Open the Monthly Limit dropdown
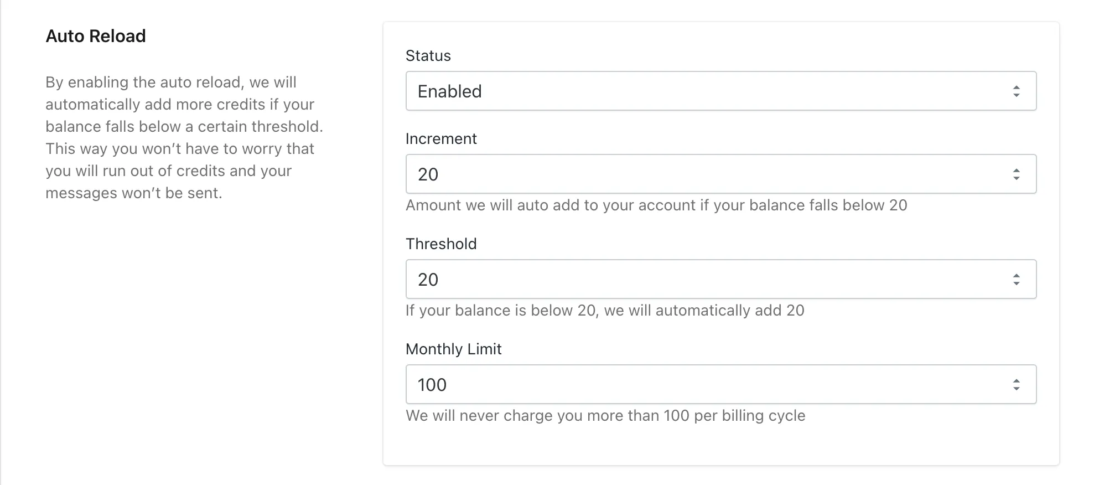 tap(720, 384)
